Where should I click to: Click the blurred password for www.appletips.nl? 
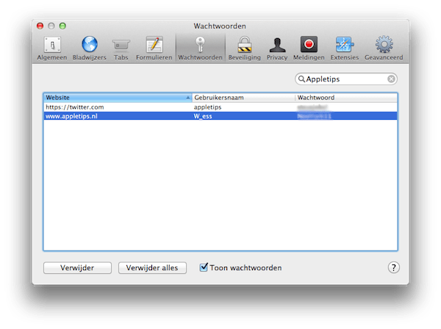point(314,116)
